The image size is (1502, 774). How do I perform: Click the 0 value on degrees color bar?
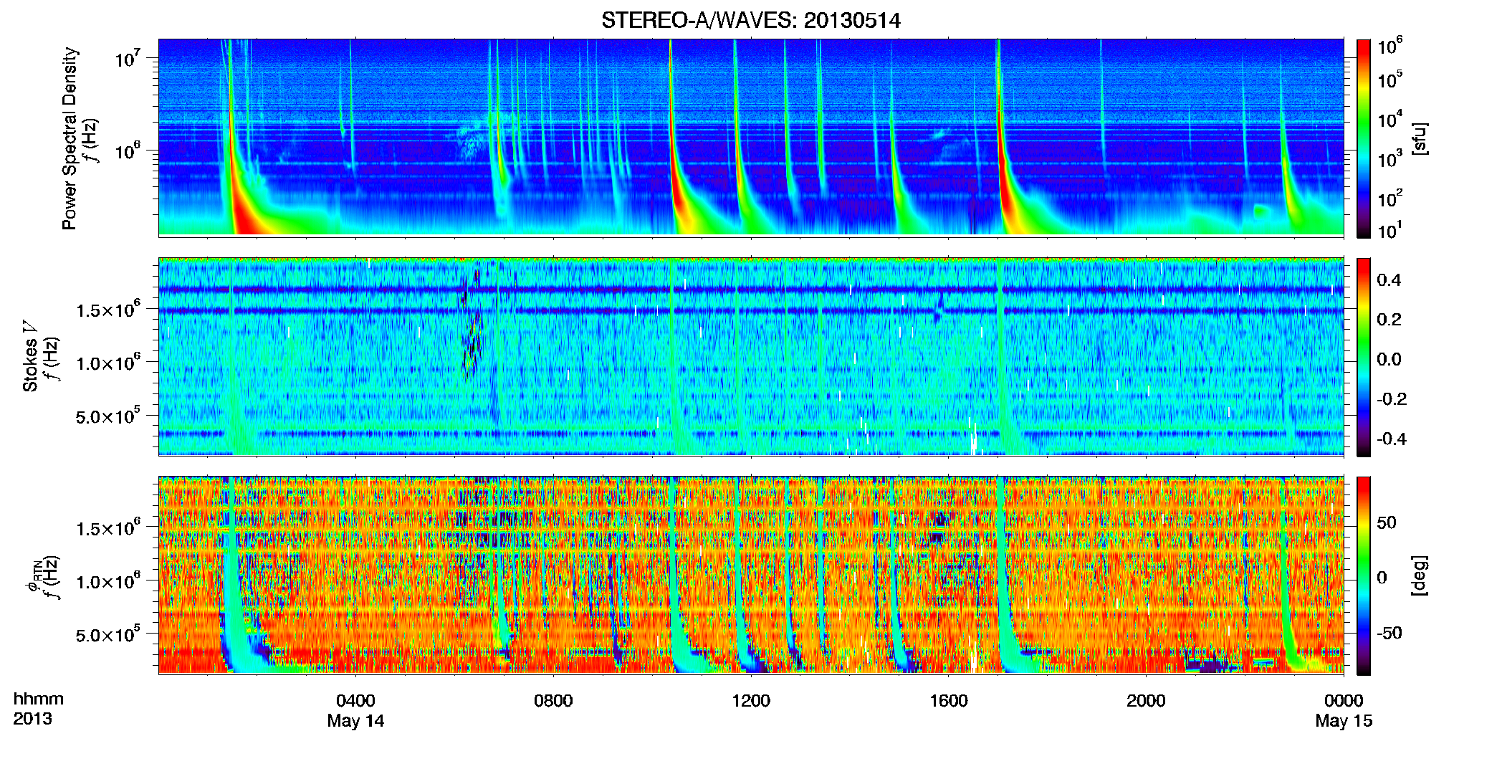(1382, 578)
